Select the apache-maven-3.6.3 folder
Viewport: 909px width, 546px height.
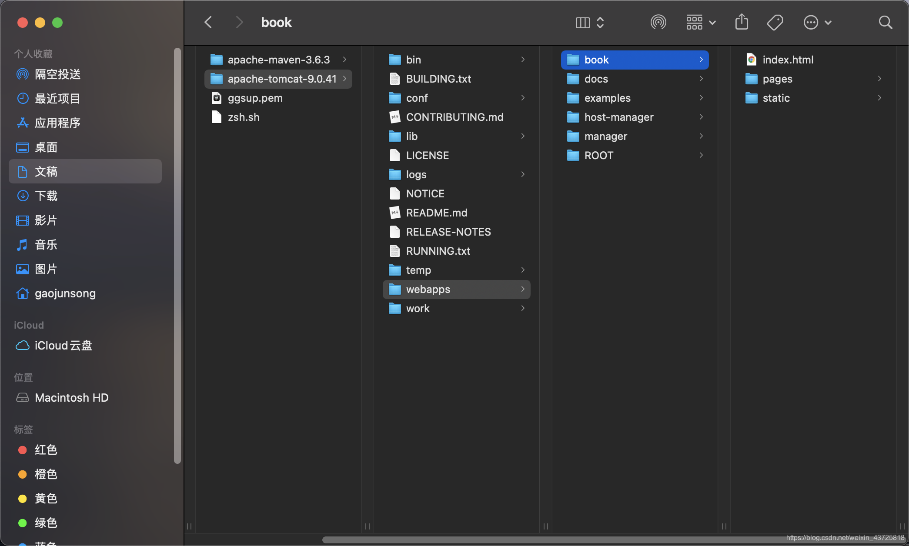pyautogui.click(x=278, y=60)
